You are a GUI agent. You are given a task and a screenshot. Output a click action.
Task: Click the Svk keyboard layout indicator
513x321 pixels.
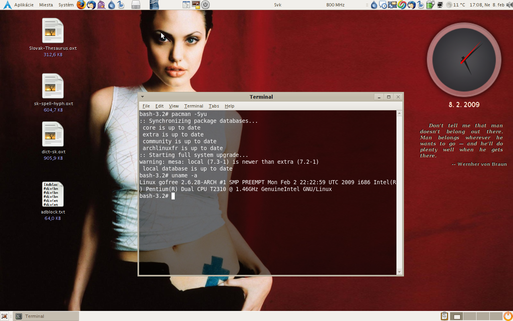[278, 5]
